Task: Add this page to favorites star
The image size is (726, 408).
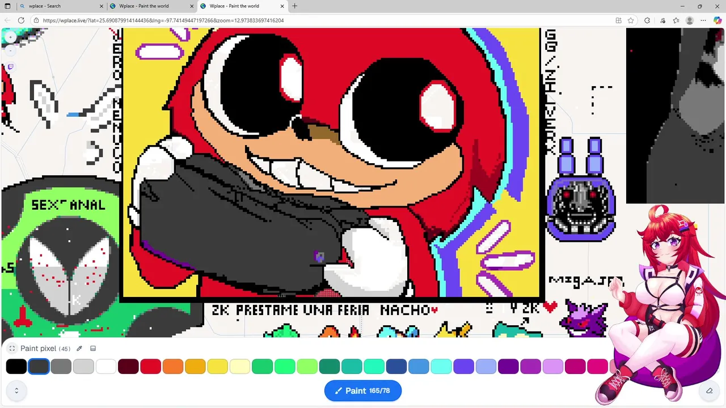Action: tap(631, 20)
